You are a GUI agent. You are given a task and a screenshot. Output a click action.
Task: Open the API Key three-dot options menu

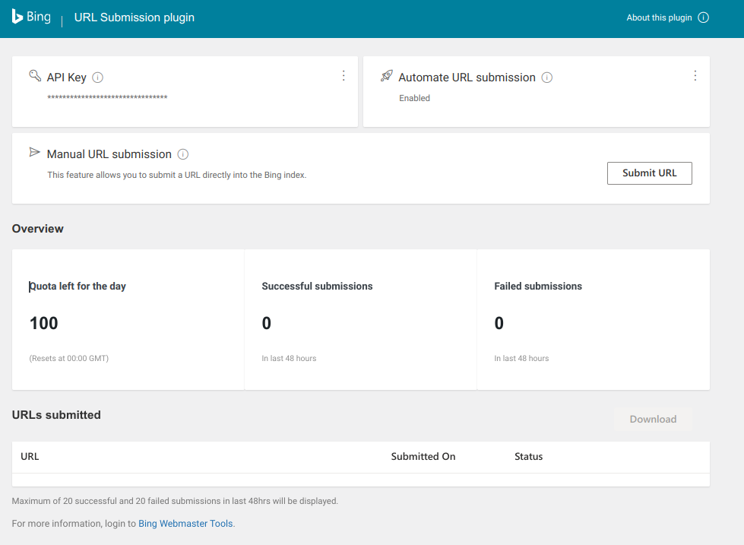tap(344, 76)
